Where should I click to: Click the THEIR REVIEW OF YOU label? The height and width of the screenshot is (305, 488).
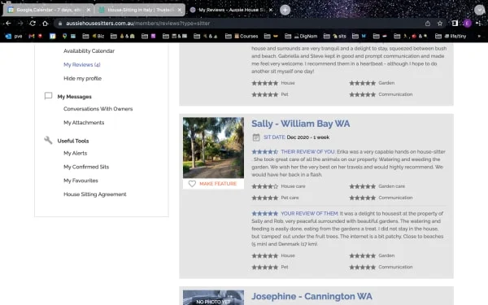(x=307, y=151)
